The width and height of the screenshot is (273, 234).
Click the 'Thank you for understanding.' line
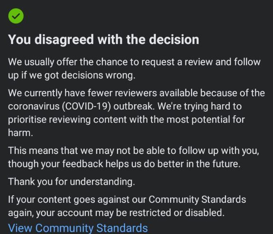[71, 181]
